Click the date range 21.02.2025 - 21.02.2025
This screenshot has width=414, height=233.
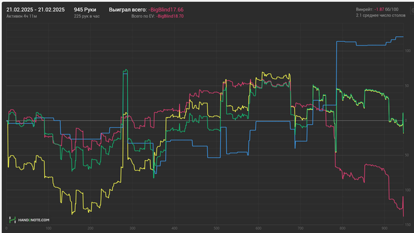click(x=35, y=10)
